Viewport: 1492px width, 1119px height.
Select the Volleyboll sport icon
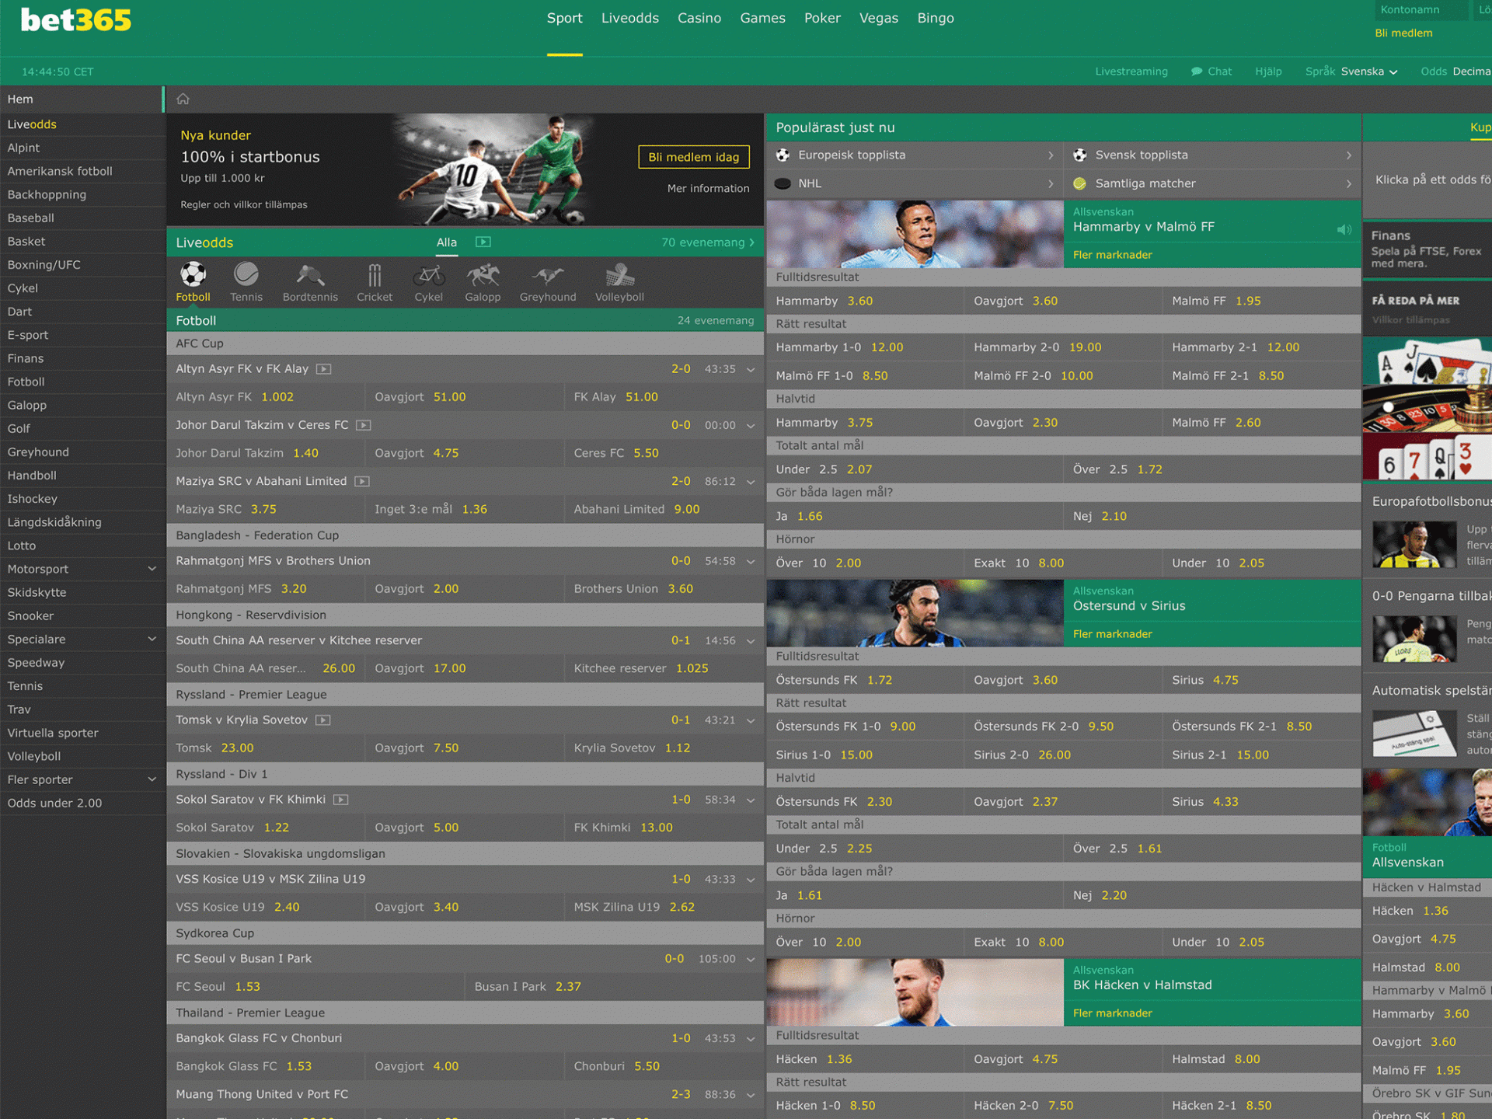click(619, 274)
